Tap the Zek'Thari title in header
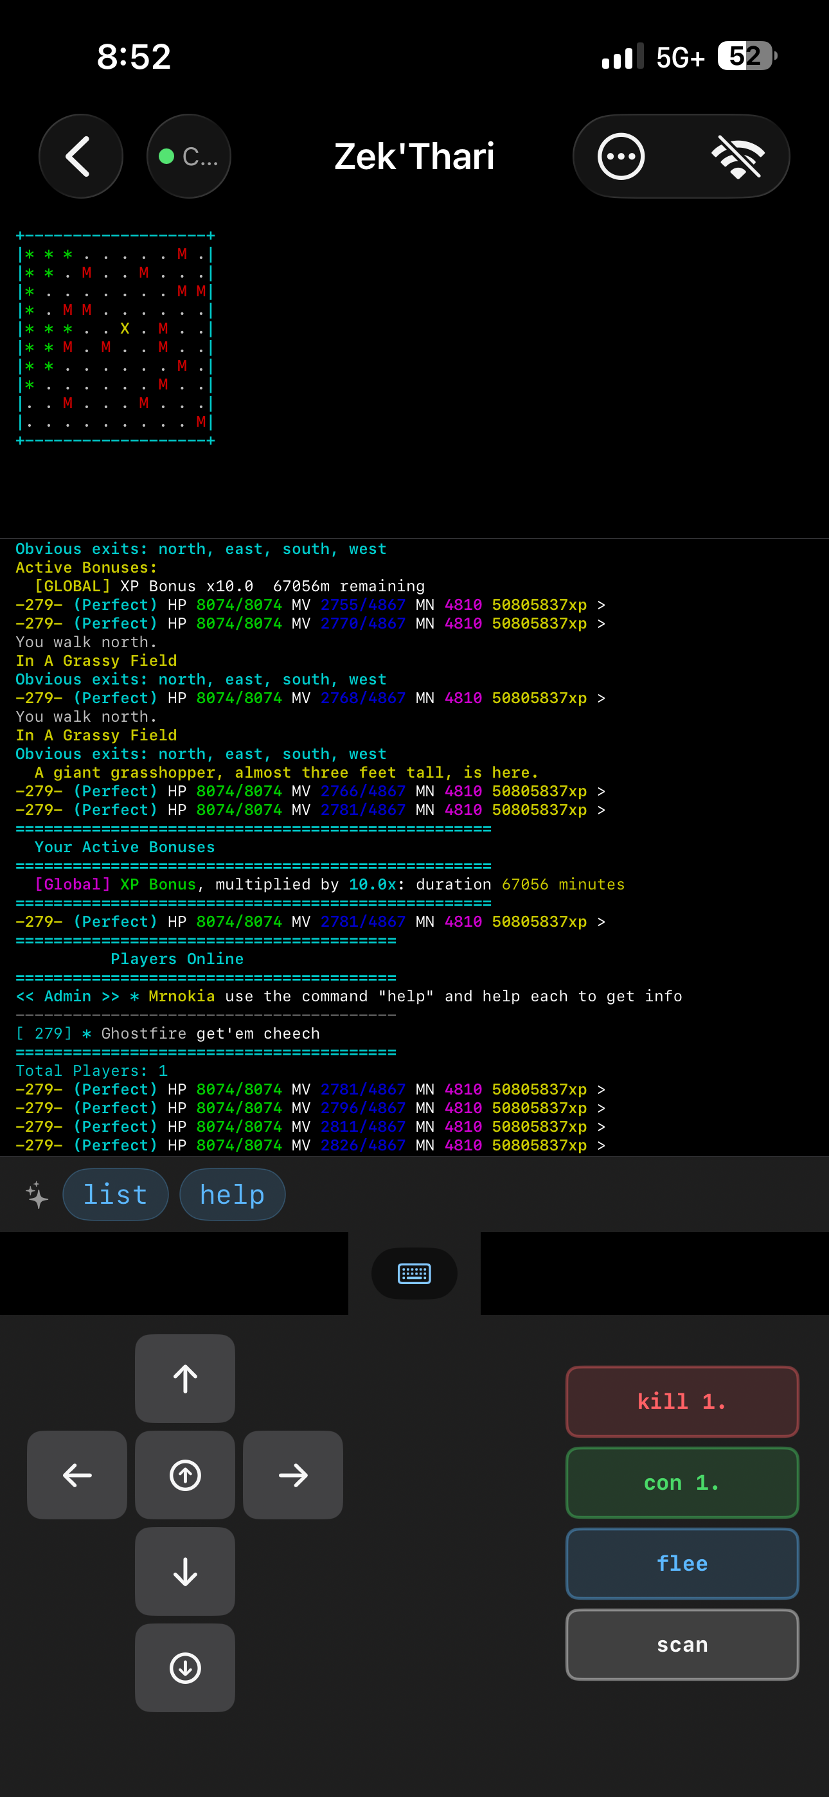The width and height of the screenshot is (829, 1797). pyautogui.click(x=414, y=156)
